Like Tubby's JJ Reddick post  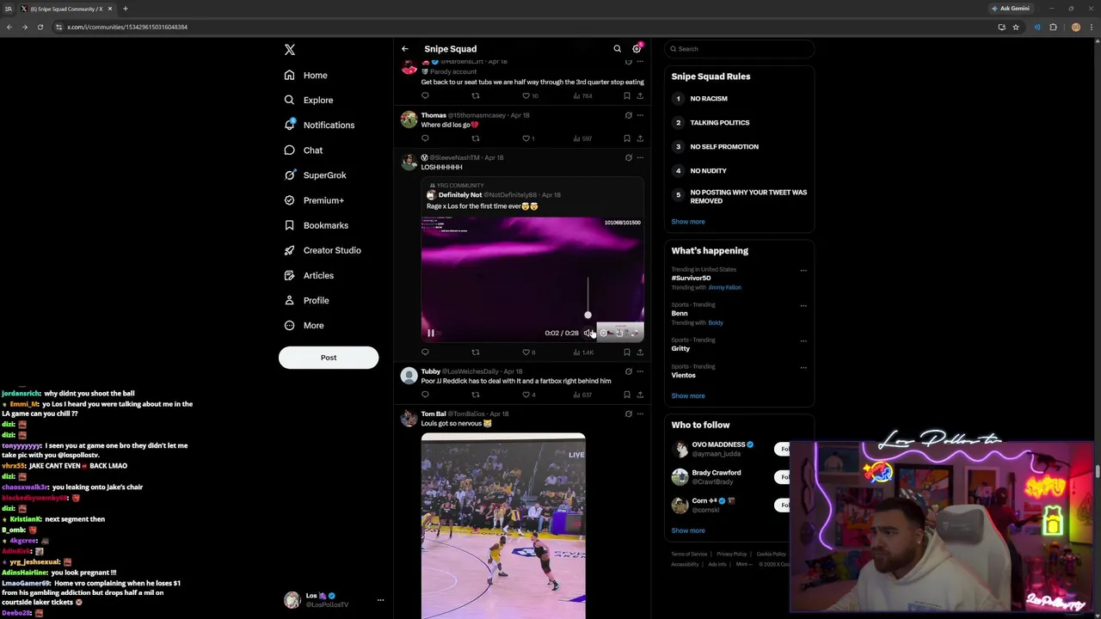(x=526, y=395)
